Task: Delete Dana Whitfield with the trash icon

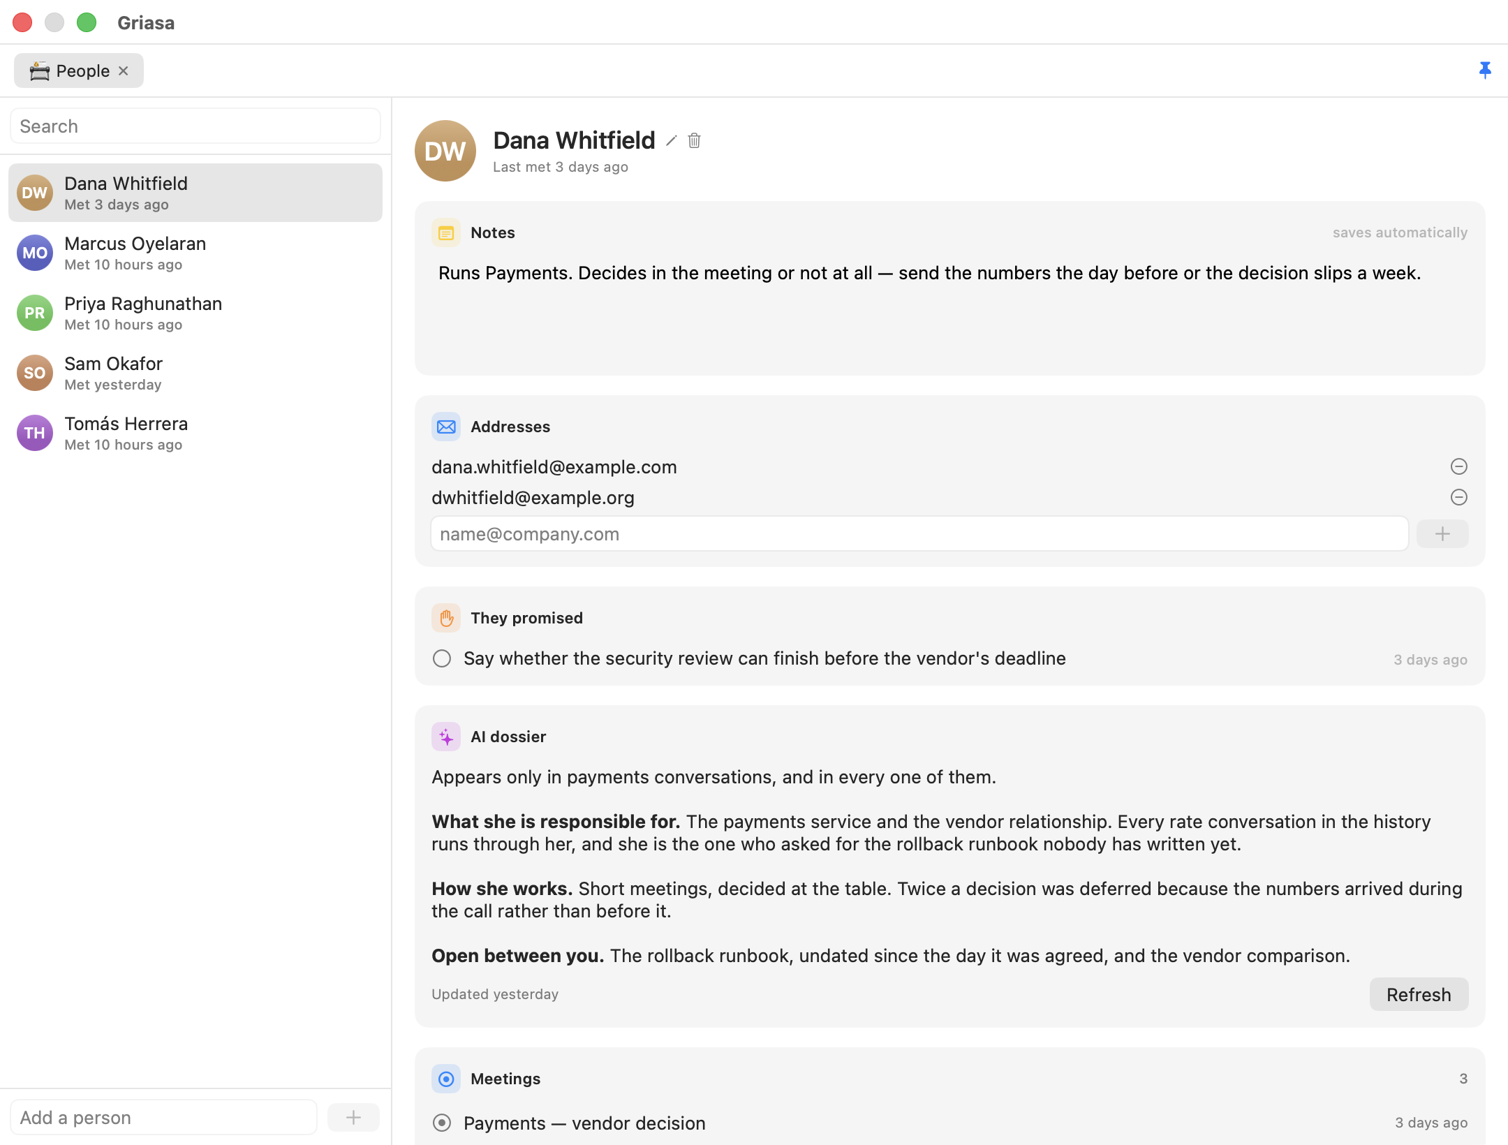Action: [x=694, y=140]
